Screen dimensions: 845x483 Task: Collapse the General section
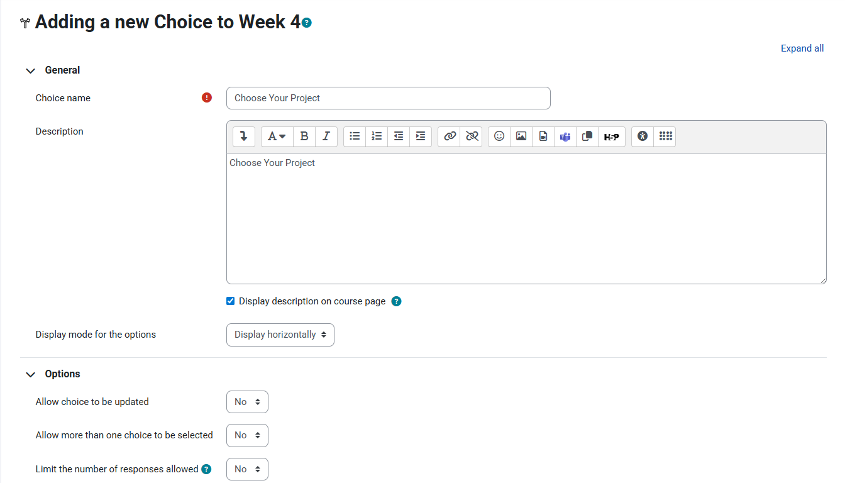(30, 70)
